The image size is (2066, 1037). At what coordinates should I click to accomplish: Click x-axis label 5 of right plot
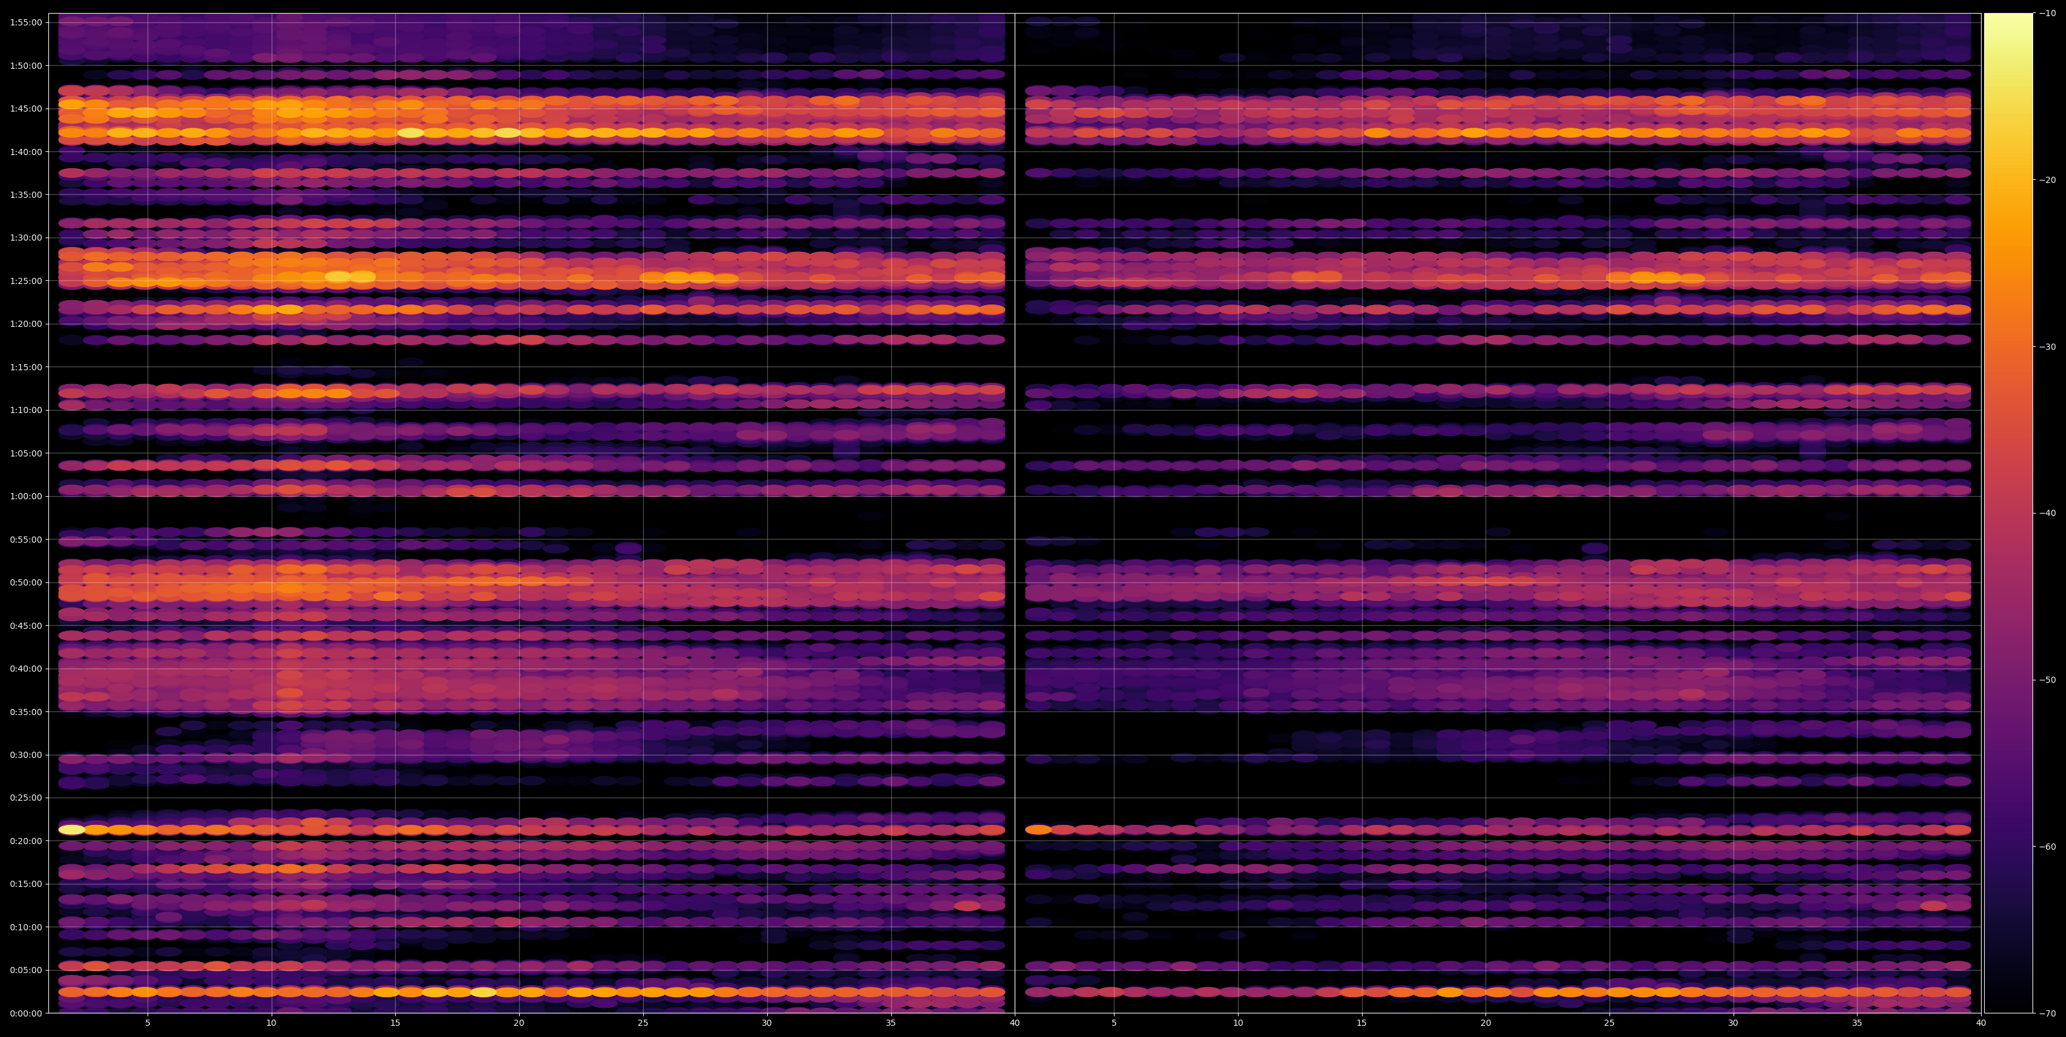[1114, 1023]
